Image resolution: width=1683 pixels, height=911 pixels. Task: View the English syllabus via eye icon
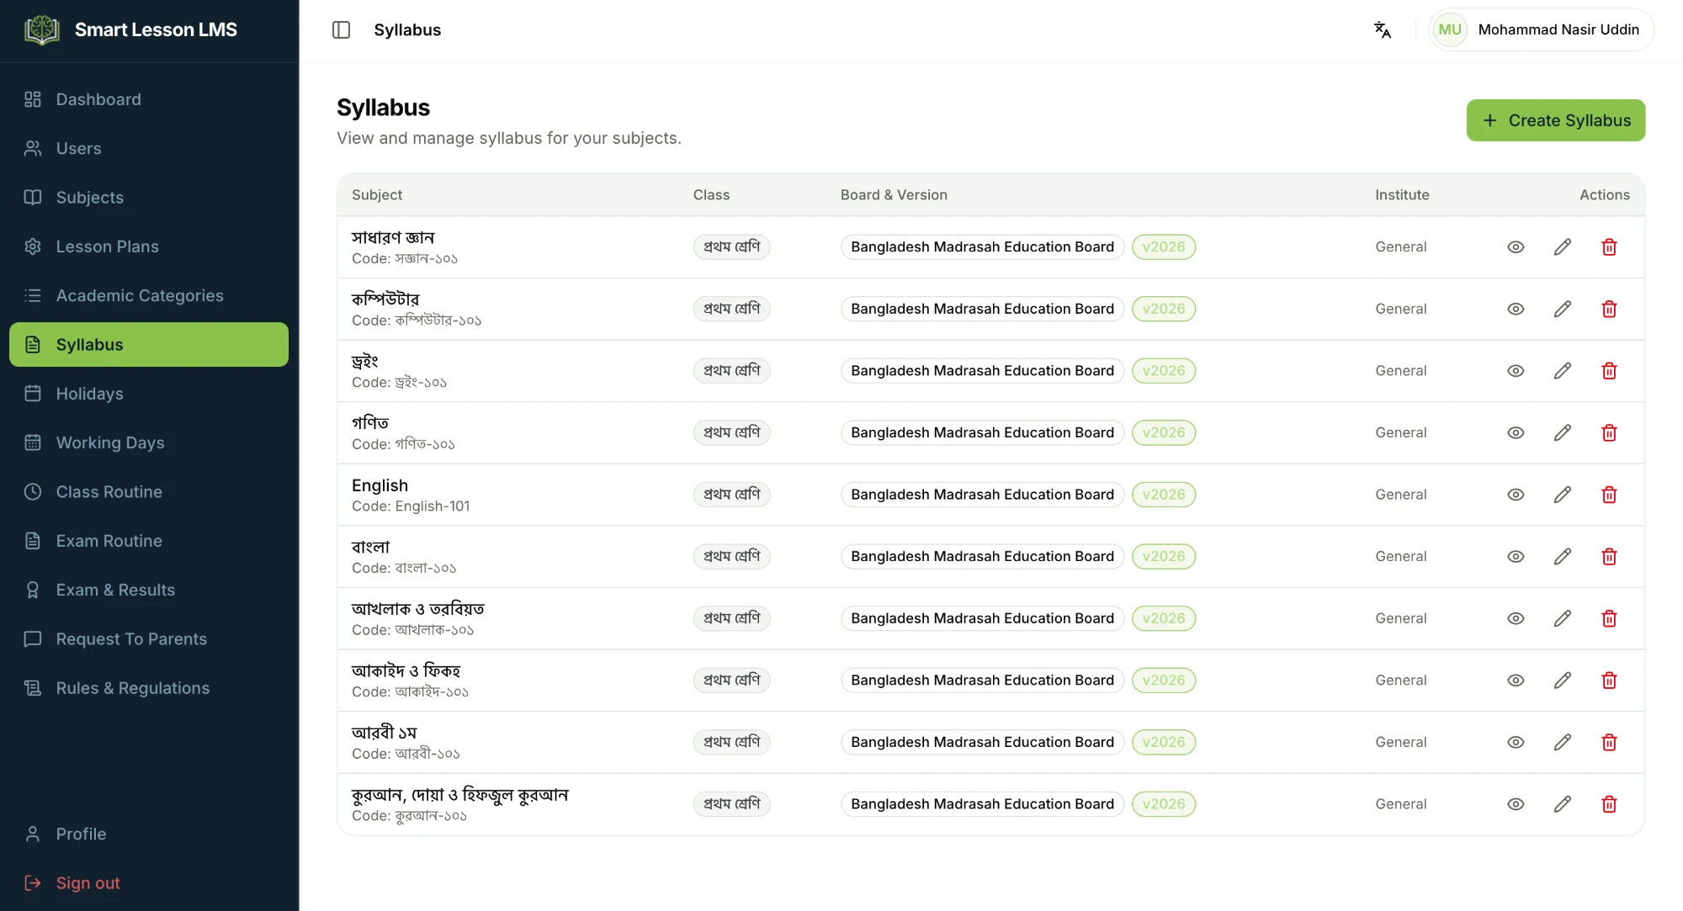tap(1516, 495)
